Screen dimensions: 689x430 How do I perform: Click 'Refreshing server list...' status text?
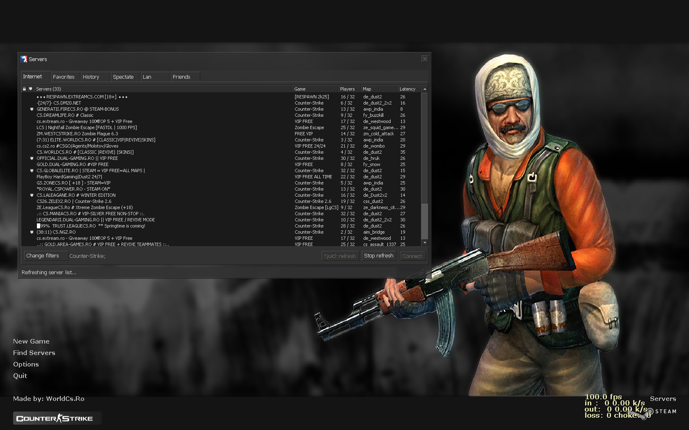click(49, 272)
